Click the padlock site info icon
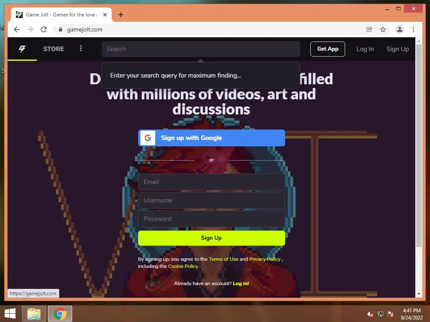Screen dimensions: 430x322 pyautogui.click(x=60, y=29)
